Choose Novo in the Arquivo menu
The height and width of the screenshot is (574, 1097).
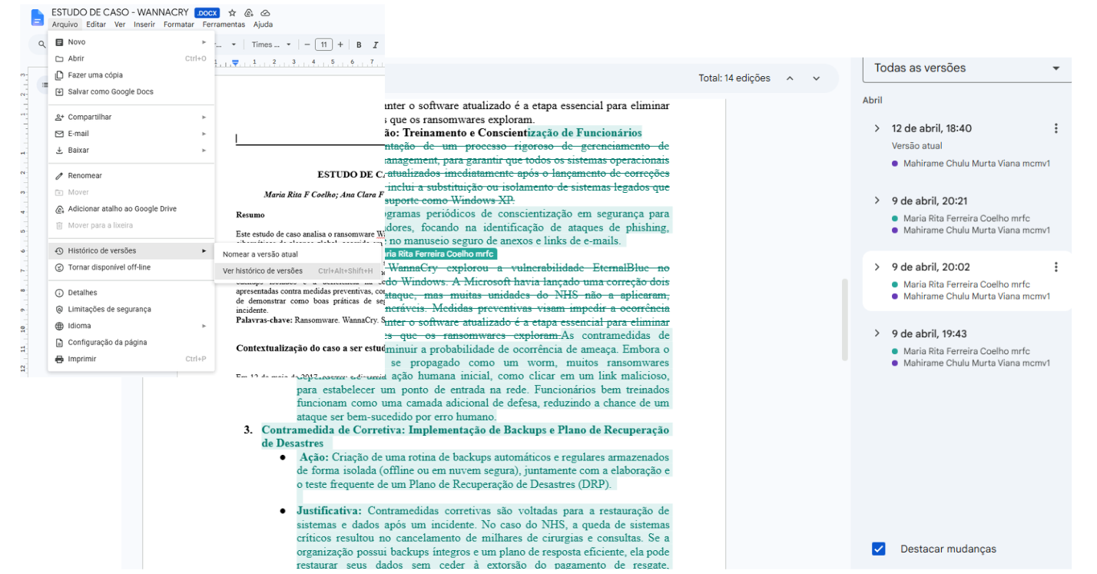click(x=131, y=42)
